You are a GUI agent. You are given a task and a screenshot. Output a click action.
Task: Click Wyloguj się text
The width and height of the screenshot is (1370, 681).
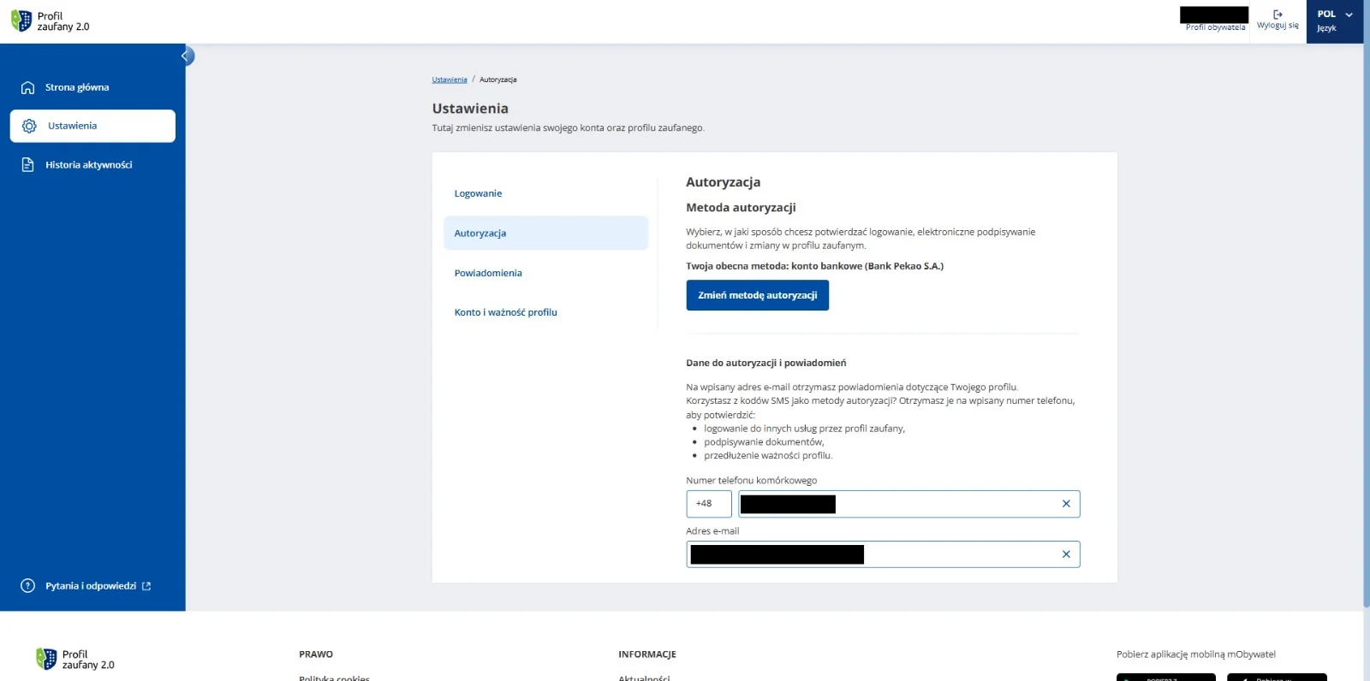coord(1278,26)
